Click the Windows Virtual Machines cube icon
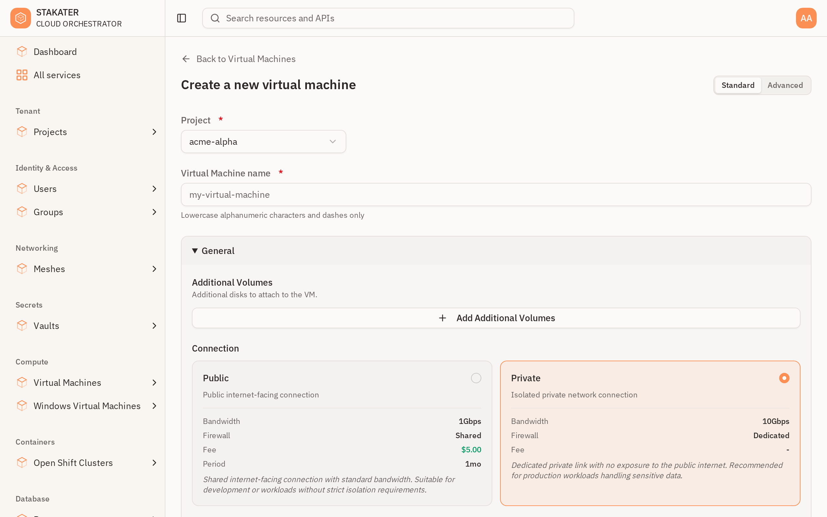 point(22,406)
